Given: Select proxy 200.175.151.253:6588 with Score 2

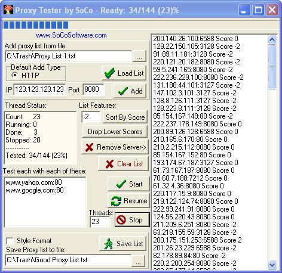Looking at the screenshot, I should (x=197, y=240).
